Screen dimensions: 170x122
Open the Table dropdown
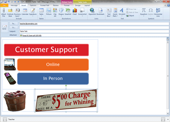point(41,12)
